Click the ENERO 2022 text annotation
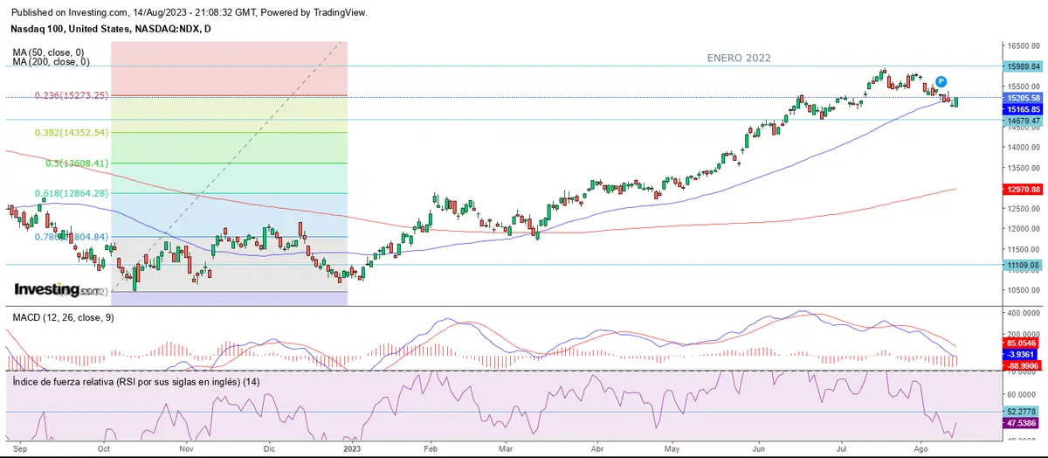 (x=739, y=58)
